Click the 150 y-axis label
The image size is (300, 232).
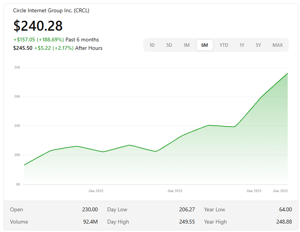tap(17, 126)
